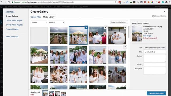Open the Images media type filter dropdown

(39, 22)
